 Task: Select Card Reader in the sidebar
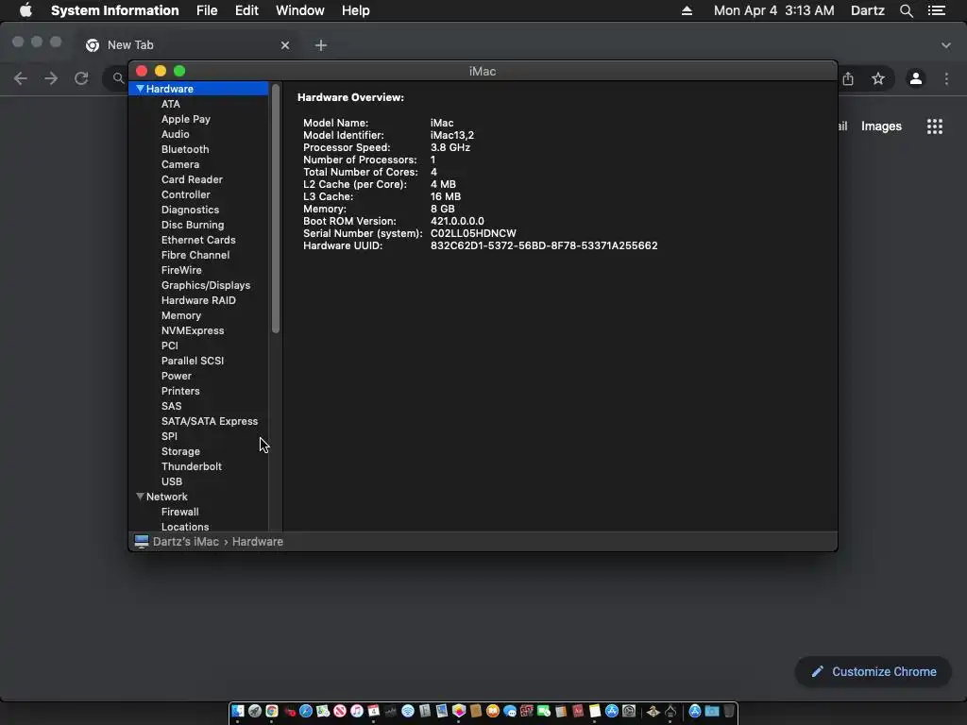coord(192,179)
